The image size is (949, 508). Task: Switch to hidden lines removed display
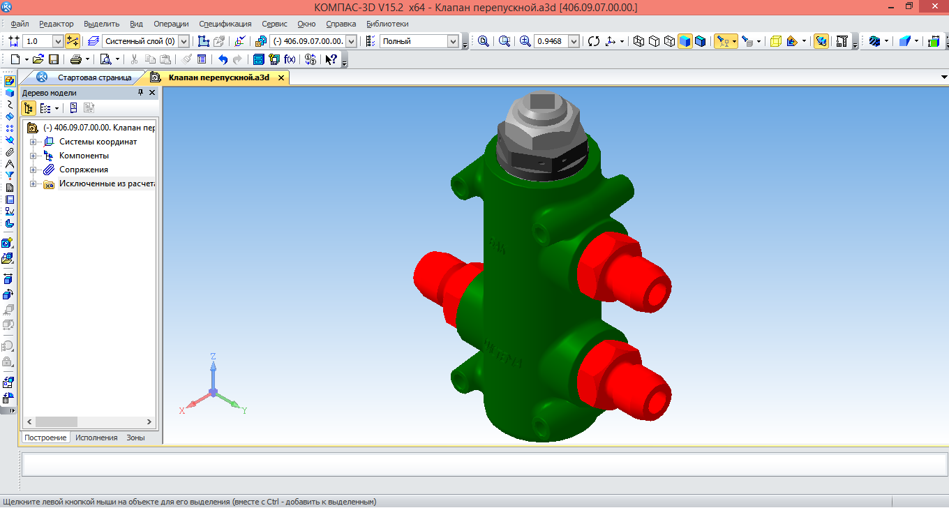pyautogui.click(x=654, y=41)
